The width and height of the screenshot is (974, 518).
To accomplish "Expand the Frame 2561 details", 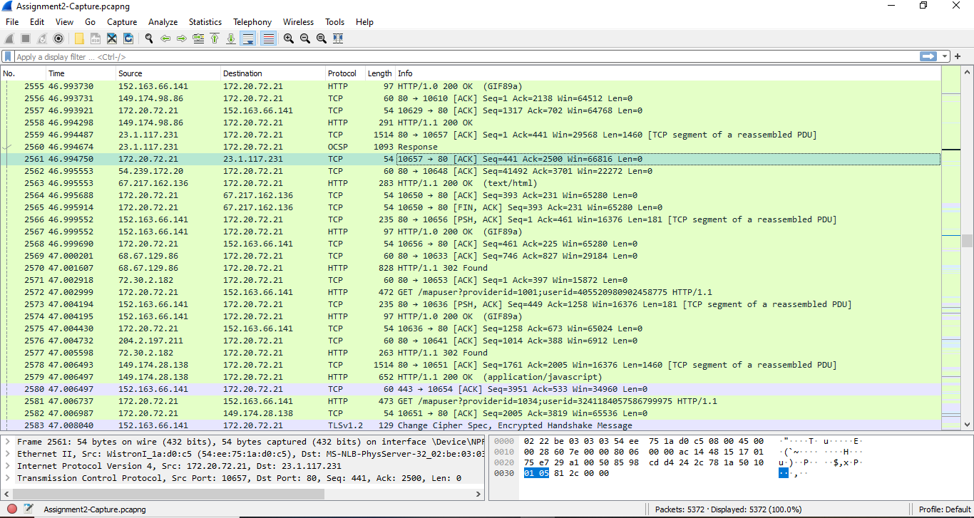I will (8, 442).
